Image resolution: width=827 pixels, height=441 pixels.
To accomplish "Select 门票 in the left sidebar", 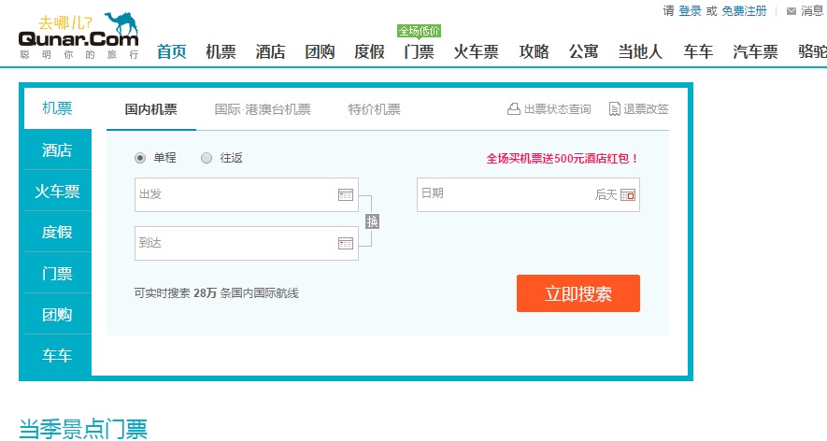I will 58,273.
